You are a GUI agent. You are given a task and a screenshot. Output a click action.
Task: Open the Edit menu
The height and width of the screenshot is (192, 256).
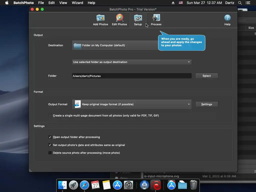(51, 3)
